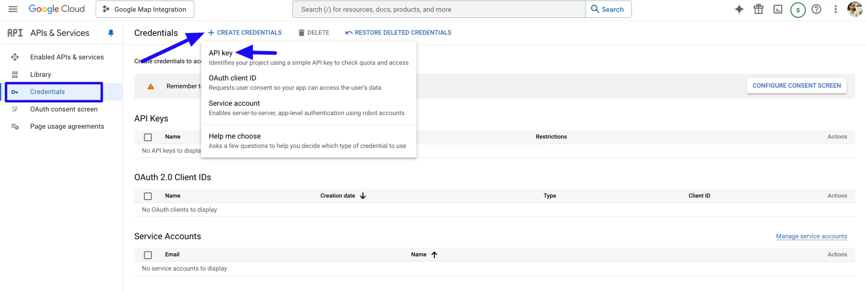The height and width of the screenshot is (291, 866).
Task: Click the Credentials key icon
Action: click(x=15, y=92)
